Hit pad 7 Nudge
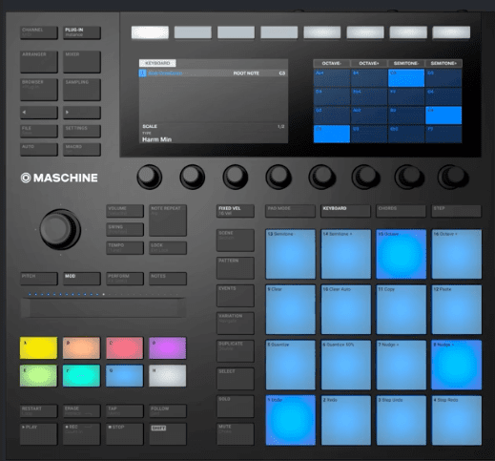 coord(402,365)
